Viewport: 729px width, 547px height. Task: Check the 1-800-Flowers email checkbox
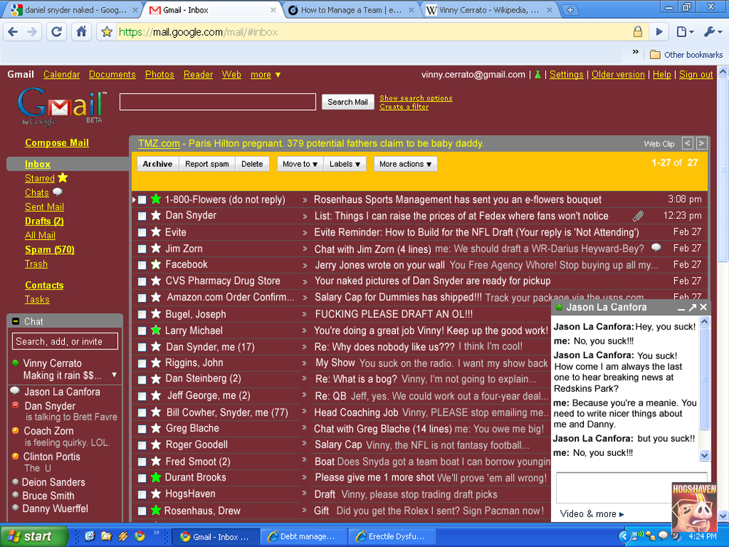[142, 200]
